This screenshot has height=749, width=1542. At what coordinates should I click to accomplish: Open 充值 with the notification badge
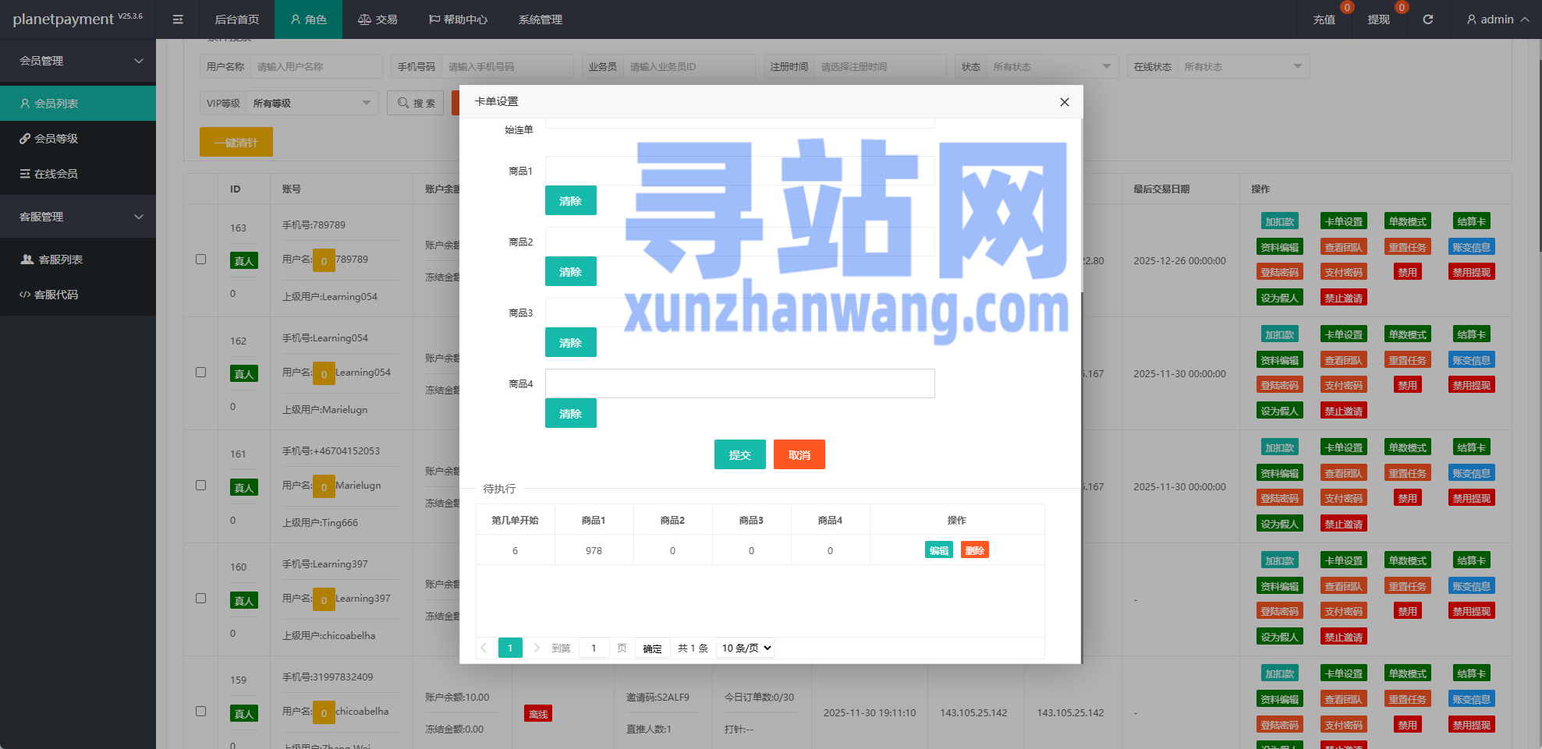(x=1324, y=19)
